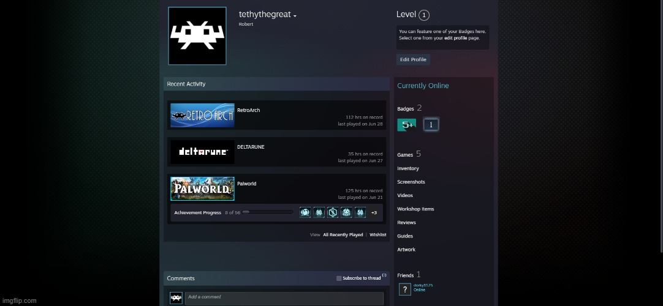Click the 35 hrs on record text
The image size is (663, 306).
point(365,154)
